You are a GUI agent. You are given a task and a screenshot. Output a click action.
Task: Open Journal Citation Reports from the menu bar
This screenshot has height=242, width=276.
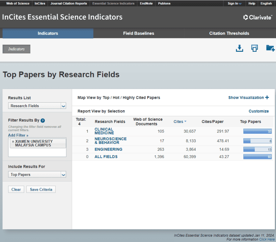pyautogui.click(x=68, y=3)
